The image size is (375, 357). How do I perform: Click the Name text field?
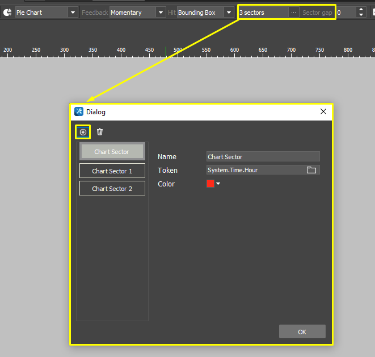point(263,156)
